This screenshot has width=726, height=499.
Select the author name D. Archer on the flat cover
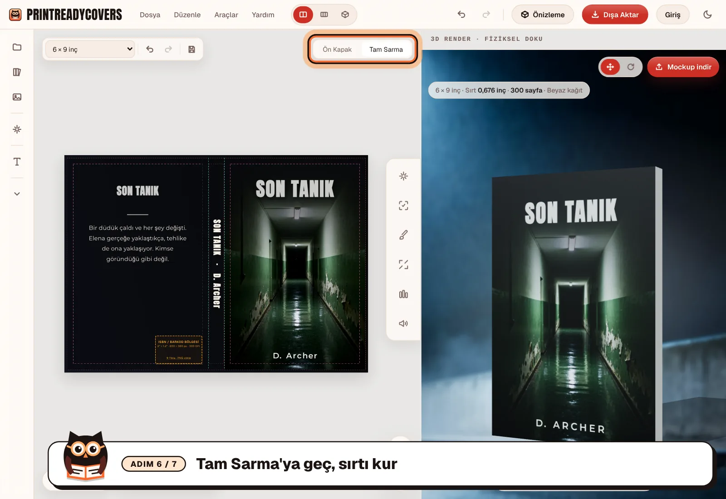(295, 356)
